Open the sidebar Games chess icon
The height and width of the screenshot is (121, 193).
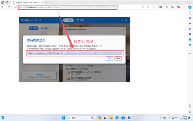click(190, 29)
